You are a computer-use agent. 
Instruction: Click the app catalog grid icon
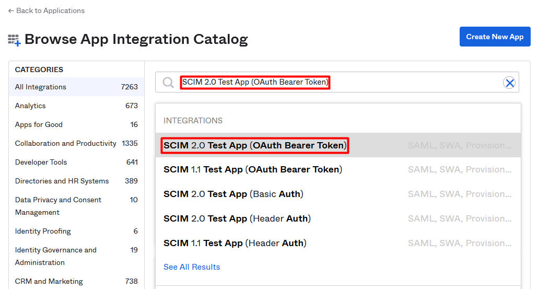14,40
